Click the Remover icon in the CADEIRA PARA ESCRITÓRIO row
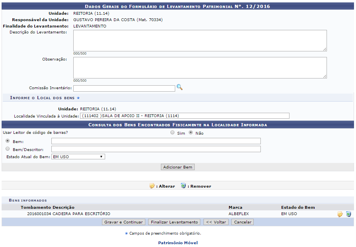 coord(348,214)
